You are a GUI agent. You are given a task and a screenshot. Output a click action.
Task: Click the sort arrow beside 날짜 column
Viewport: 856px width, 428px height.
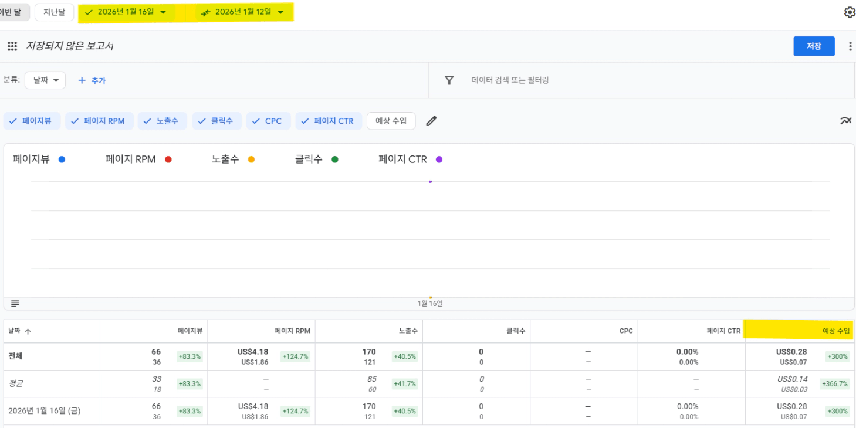coord(28,331)
